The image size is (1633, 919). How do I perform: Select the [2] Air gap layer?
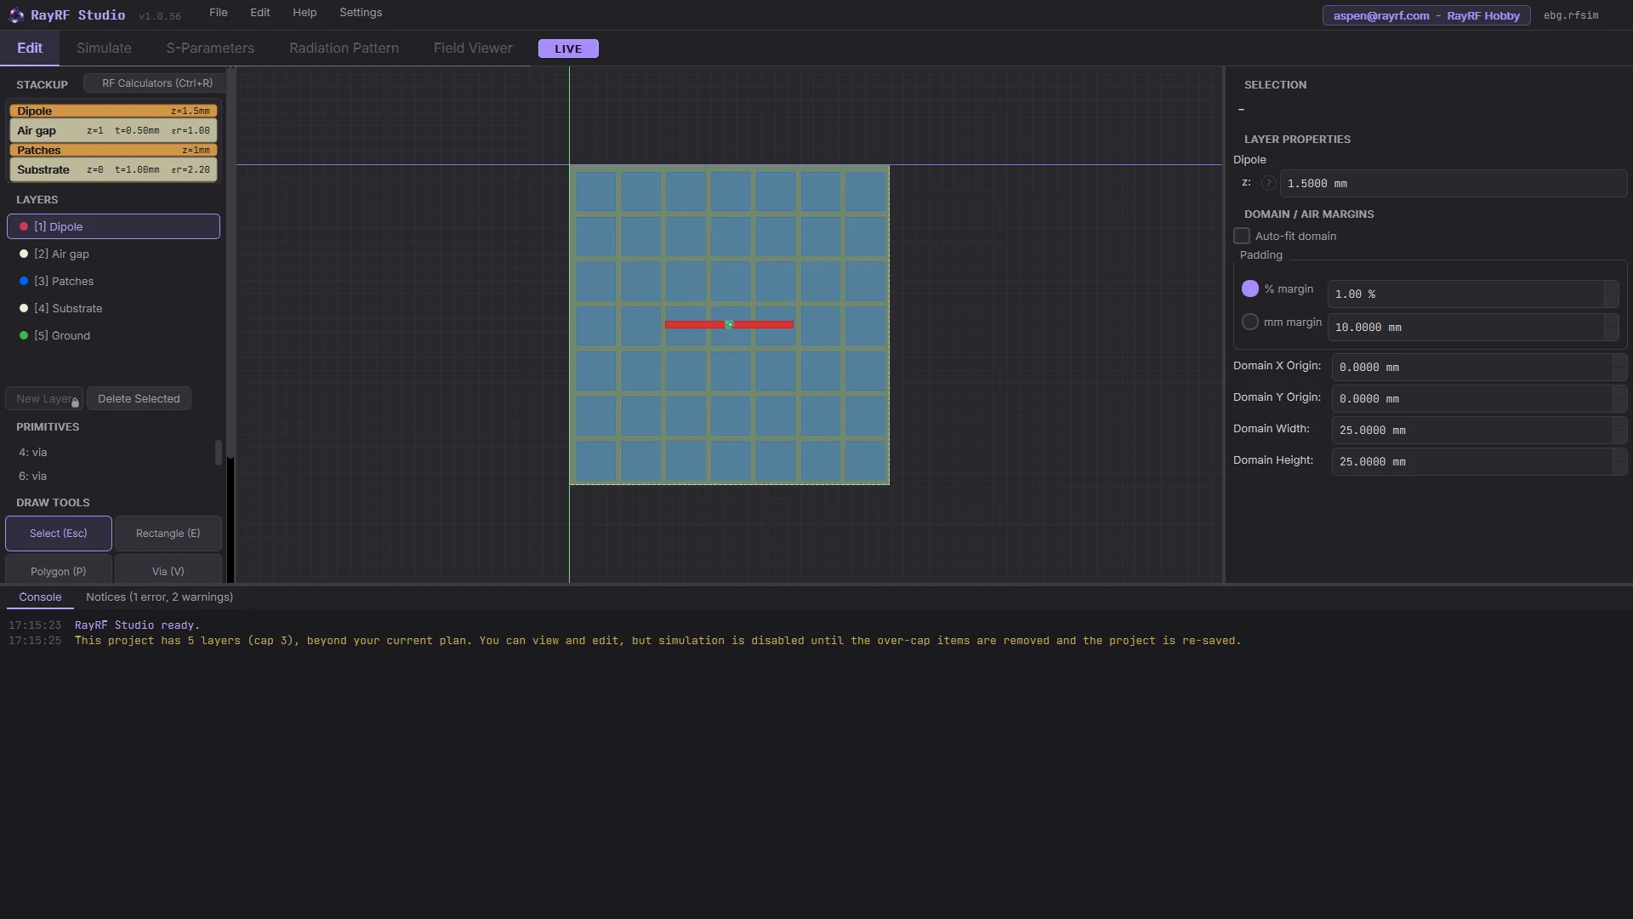click(x=113, y=254)
